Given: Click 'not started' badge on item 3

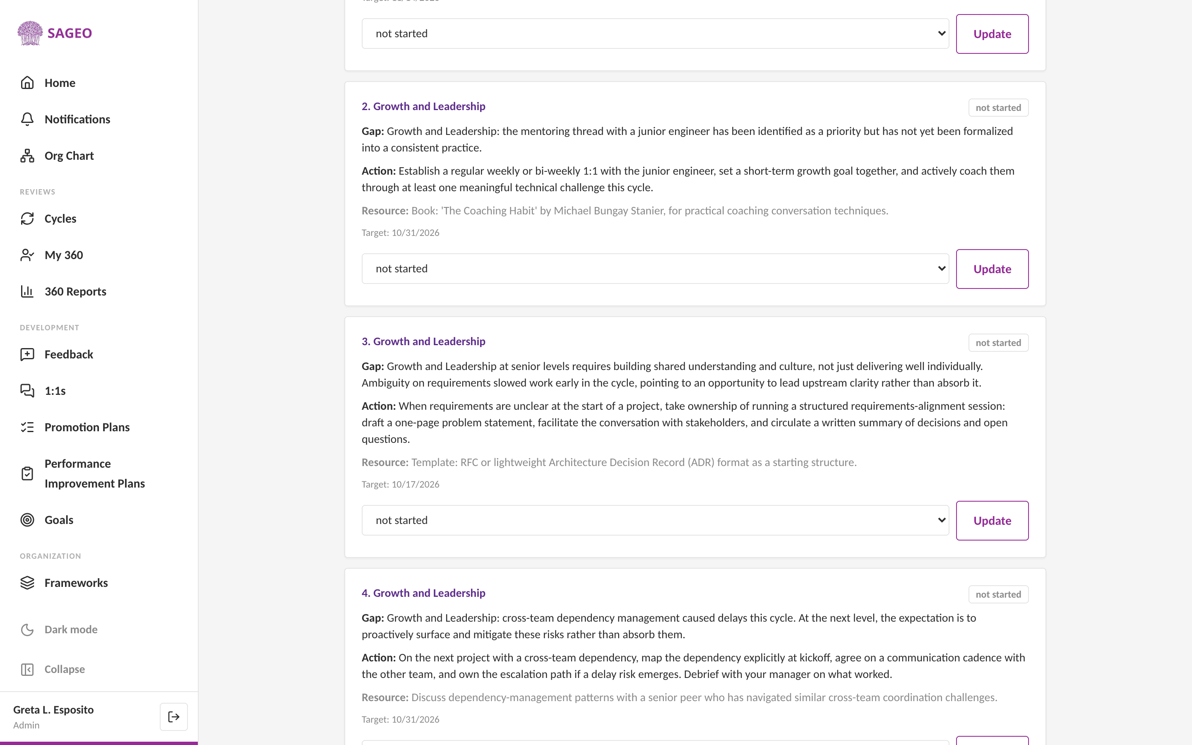Looking at the screenshot, I should point(998,343).
